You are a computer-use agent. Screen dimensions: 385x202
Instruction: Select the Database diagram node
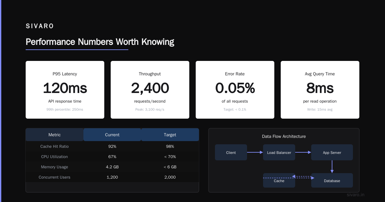(x=332, y=181)
